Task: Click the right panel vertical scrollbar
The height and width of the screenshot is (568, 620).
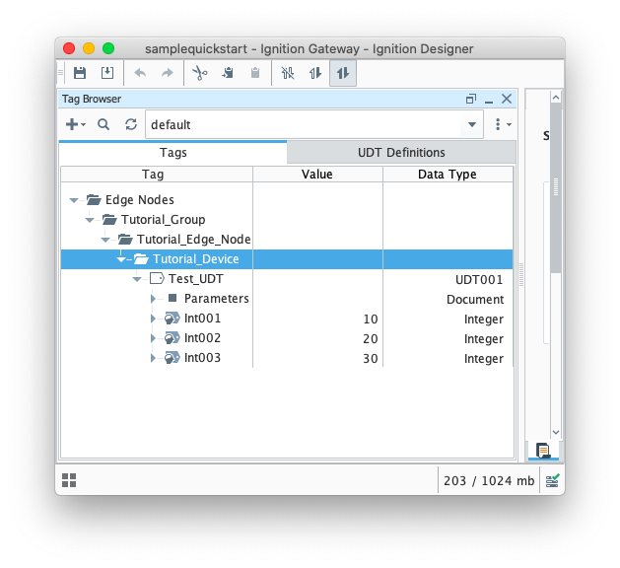Action: (x=556, y=227)
